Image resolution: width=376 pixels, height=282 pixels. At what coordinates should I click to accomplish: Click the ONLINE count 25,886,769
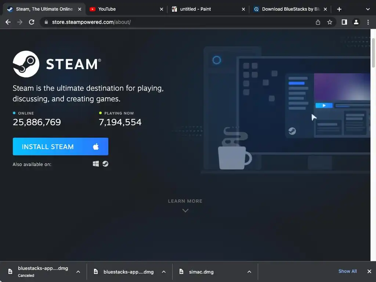click(37, 122)
